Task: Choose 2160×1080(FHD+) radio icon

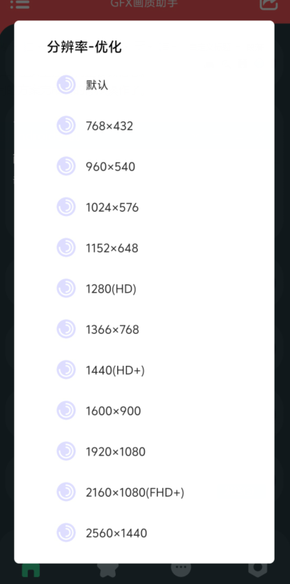Action: [x=66, y=491]
